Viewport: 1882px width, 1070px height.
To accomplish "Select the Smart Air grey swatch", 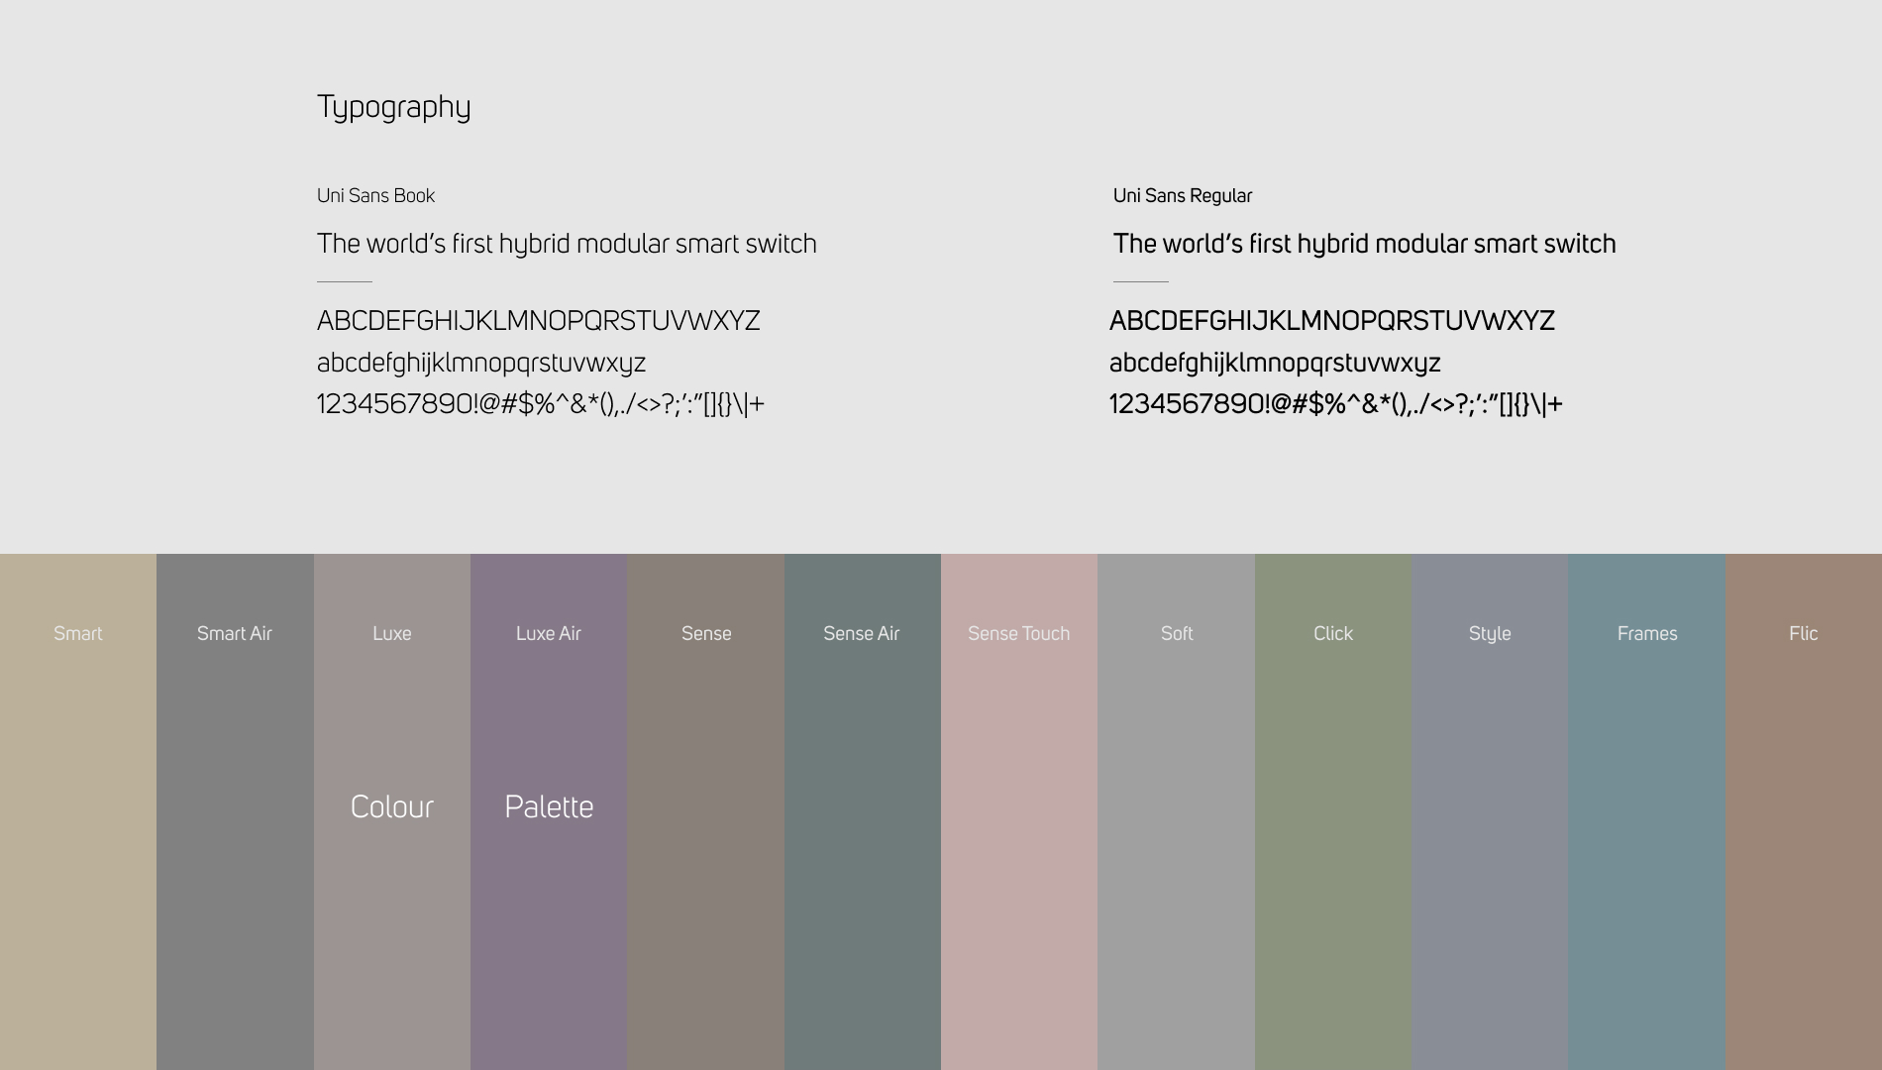I will (x=235, y=811).
